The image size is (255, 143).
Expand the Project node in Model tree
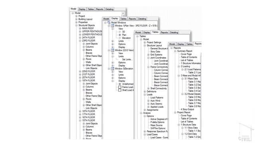pyautogui.click(x=76, y=16)
